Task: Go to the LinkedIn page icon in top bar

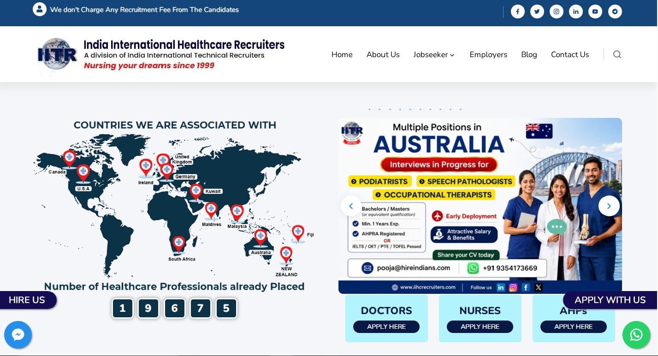Action: [576, 12]
